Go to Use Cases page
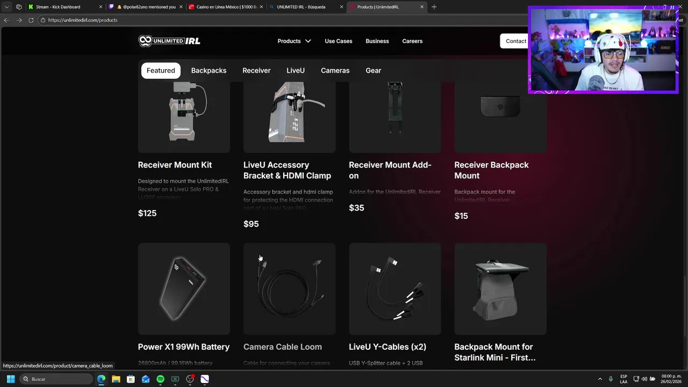688x387 pixels. (339, 41)
